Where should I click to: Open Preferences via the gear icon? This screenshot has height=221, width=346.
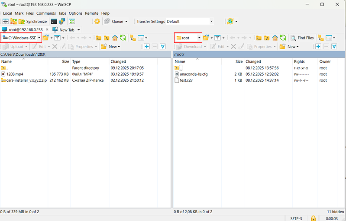pos(97,21)
